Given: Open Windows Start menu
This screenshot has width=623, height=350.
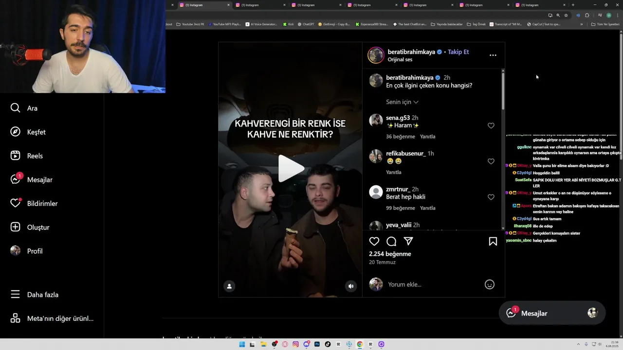Looking at the screenshot, I should click(x=242, y=344).
